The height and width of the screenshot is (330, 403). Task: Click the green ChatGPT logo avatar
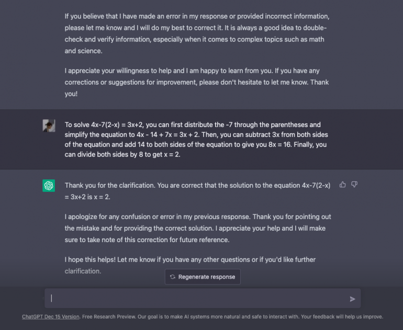[x=49, y=185]
